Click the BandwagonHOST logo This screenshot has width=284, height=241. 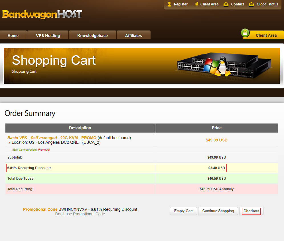coord(42,14)
